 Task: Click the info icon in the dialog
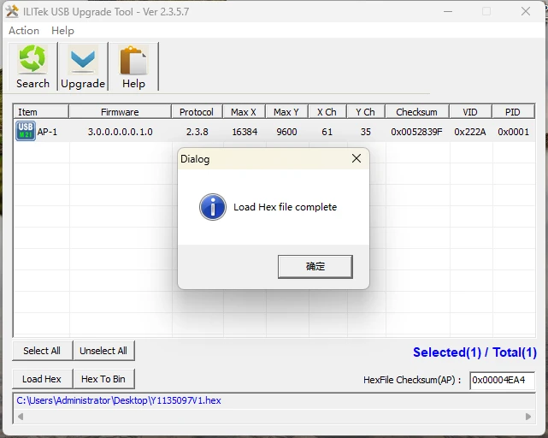(213, 207)
